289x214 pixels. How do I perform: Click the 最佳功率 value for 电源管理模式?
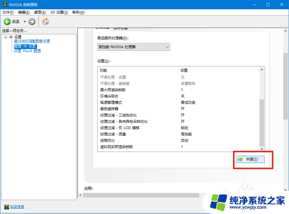(188, 102)
